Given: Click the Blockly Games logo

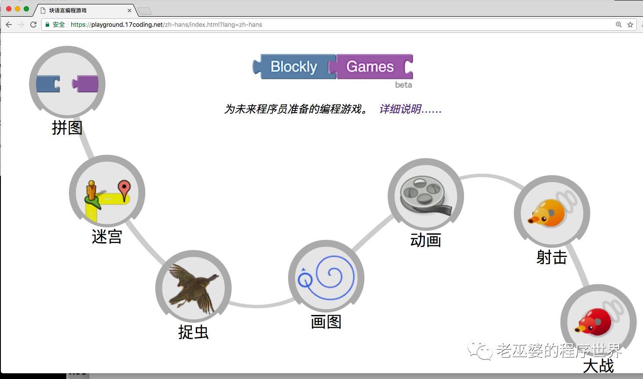Looking at the screenshot, I should pyautogui.click(x=333, y=67).
